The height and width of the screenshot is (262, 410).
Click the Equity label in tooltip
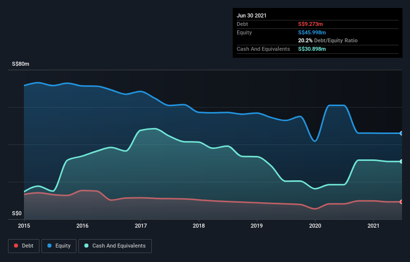(244, 32)
